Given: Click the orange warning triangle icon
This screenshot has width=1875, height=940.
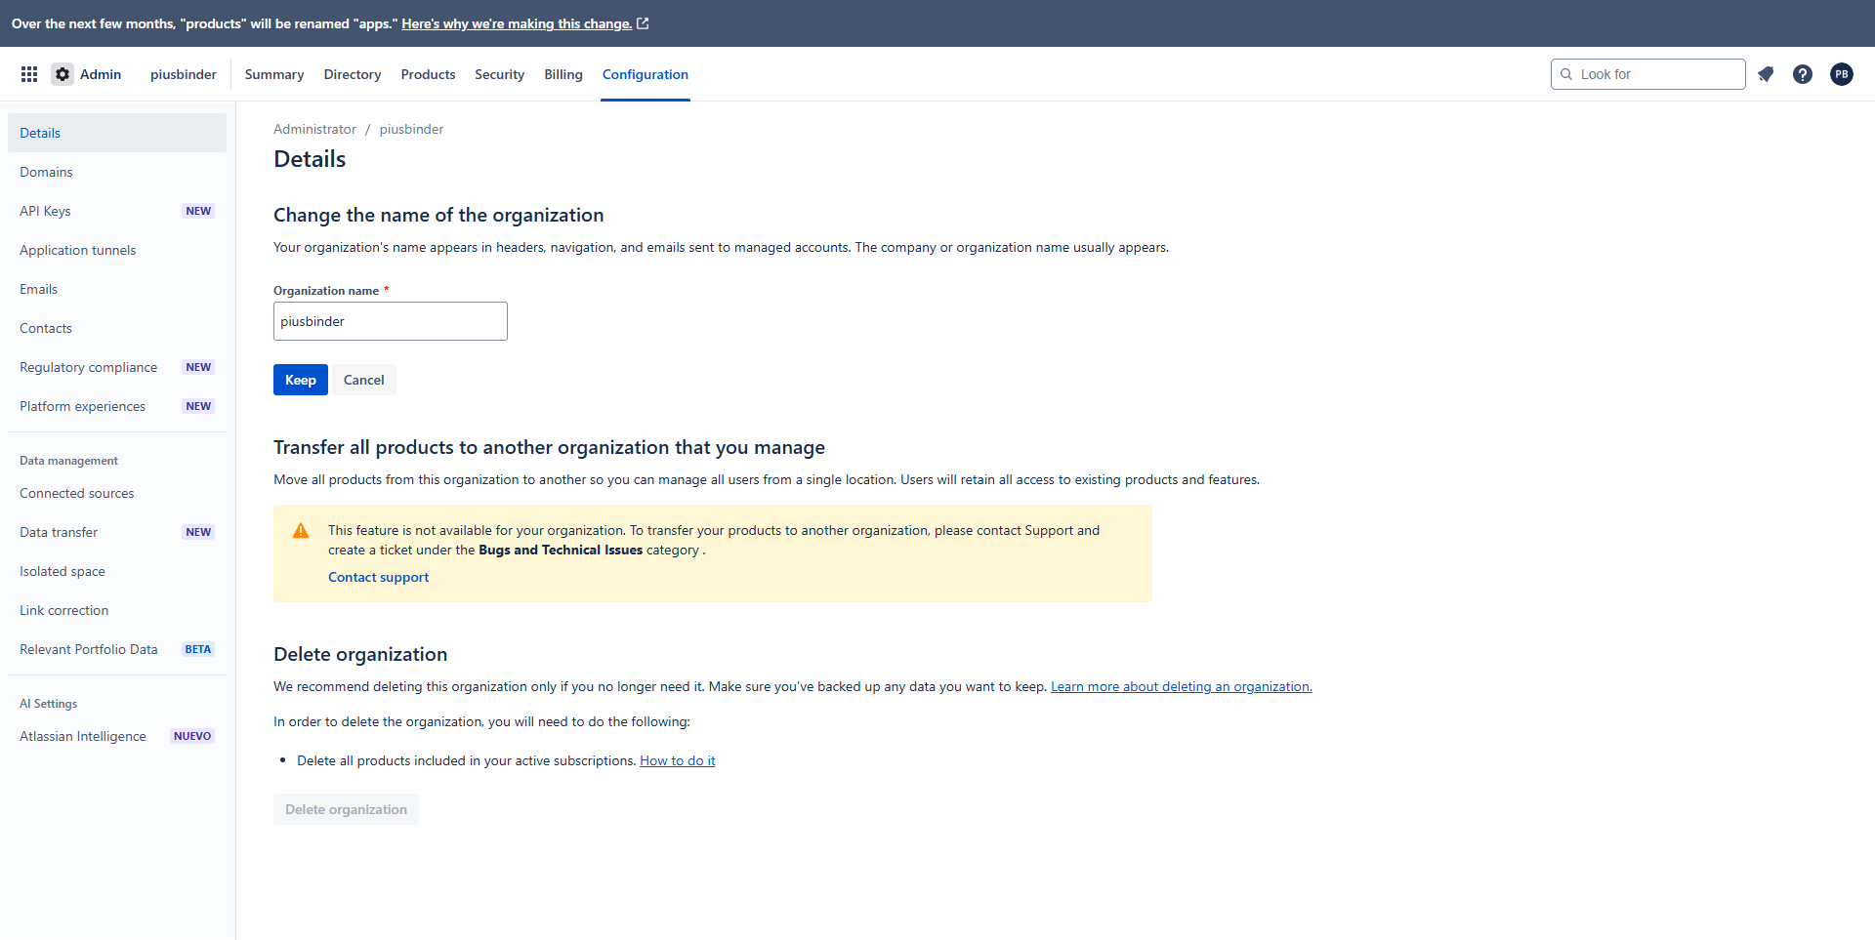Looking at the screenshot, I should point(301,531).
